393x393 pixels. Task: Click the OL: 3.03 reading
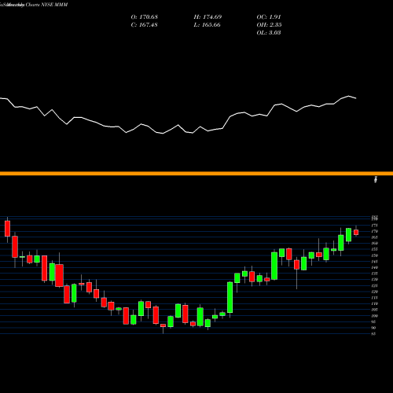[269, 33]
